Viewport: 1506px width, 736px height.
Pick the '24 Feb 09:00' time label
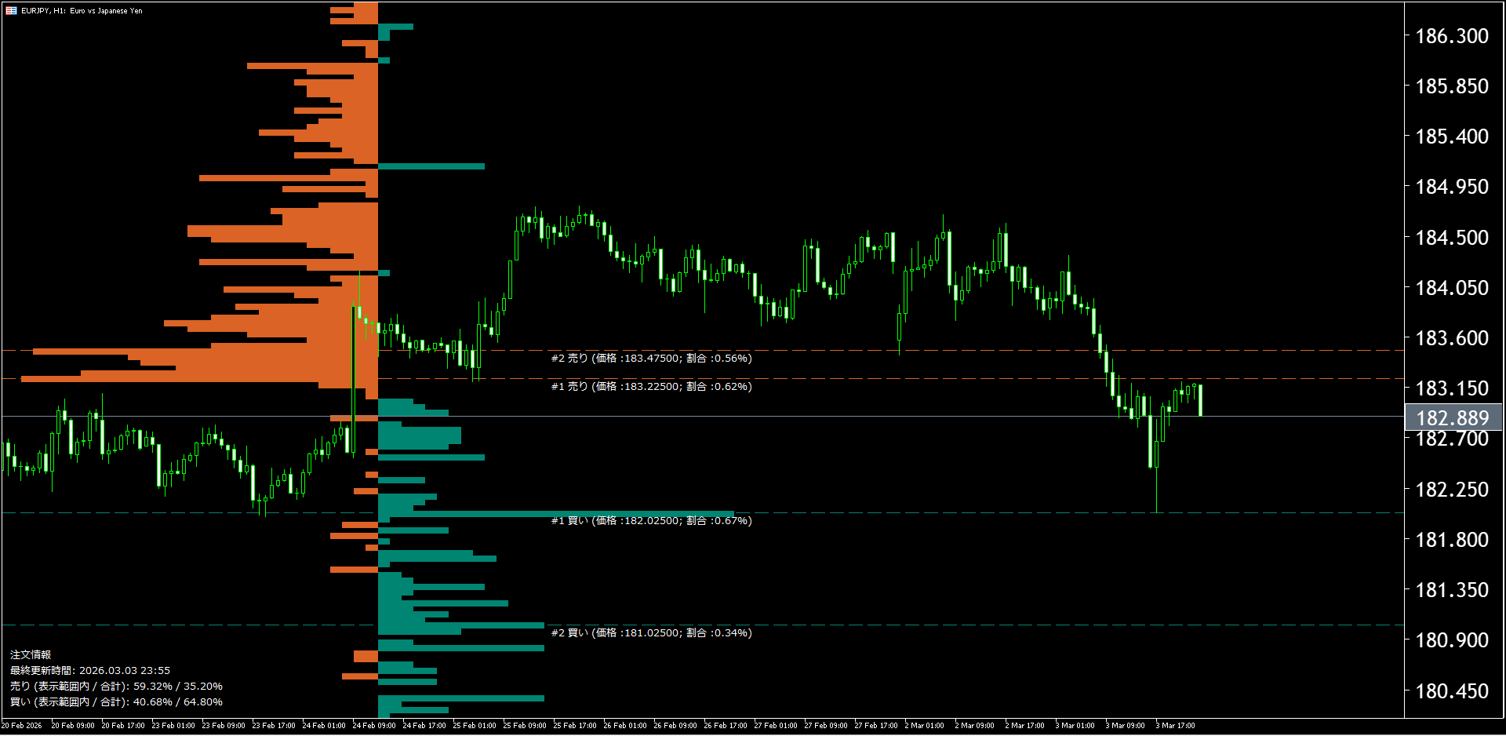(x=374, y=726)
